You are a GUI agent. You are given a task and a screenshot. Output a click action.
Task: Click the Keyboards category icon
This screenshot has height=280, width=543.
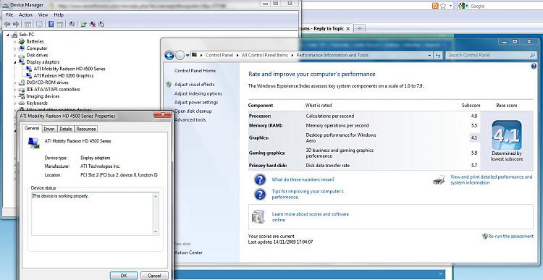coord(22,103)
